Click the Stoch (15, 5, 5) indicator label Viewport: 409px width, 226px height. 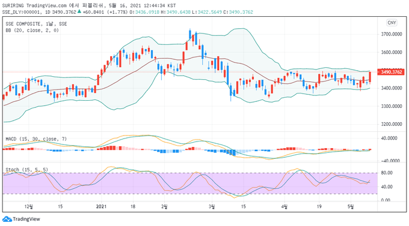click(27, 170)
